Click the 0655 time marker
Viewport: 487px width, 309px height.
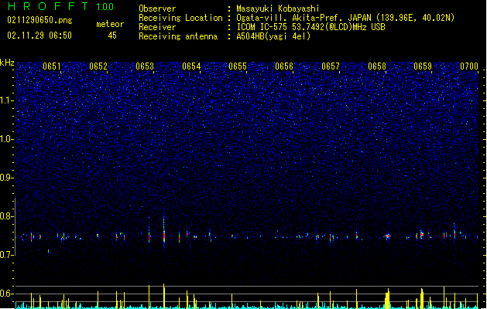pos(238,66)
